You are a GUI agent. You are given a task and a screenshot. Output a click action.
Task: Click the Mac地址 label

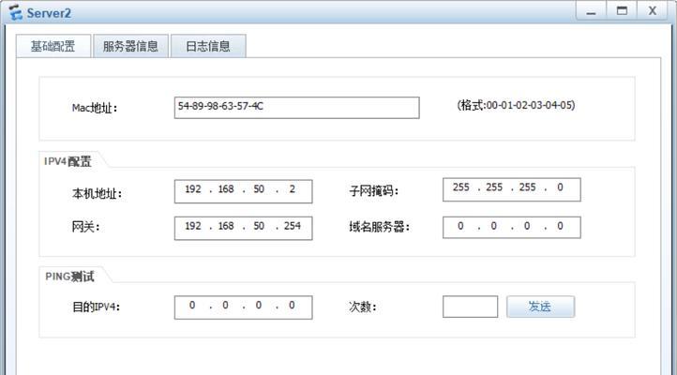[95, 108]
